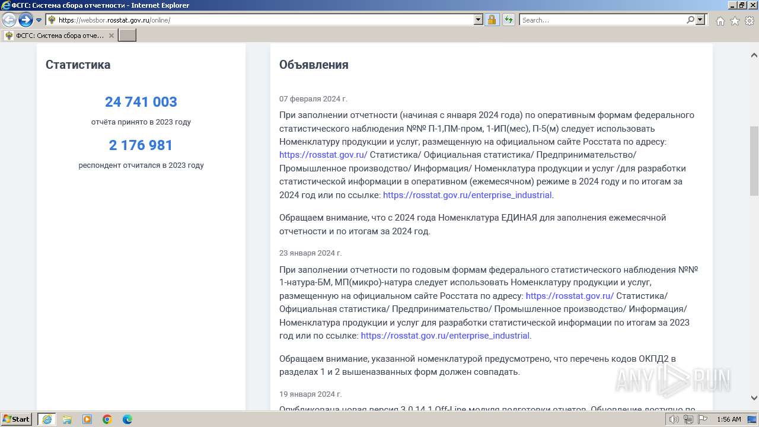Click the scroll down arrow of page scrollbar
The height and width of the screenshot is (427, 759).
coord(754,398)
